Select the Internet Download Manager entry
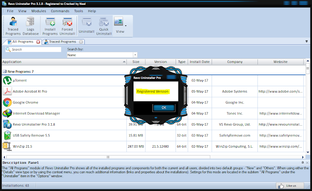This screenshot has width=312, height=191. point(37,114)
